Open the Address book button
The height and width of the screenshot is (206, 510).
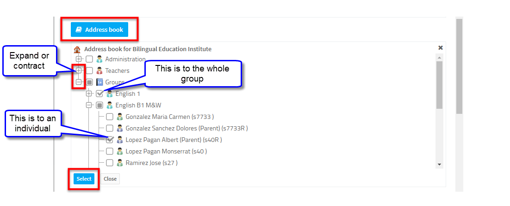[100, 30]
